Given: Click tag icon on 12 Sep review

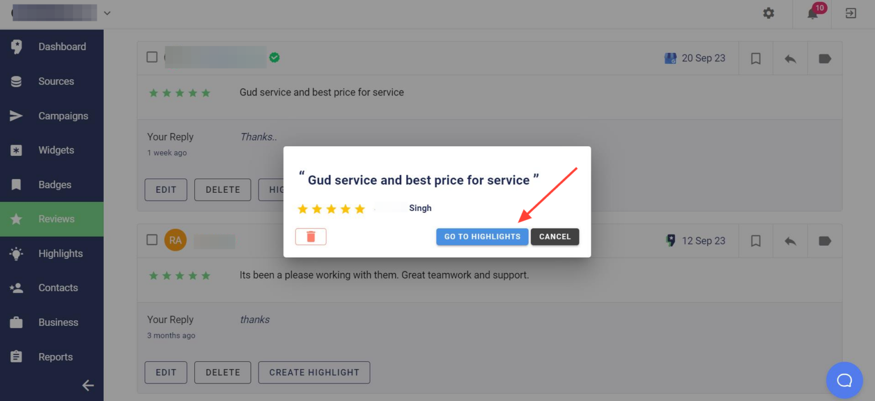Looking at the screenshot, I should click(824, 241).
